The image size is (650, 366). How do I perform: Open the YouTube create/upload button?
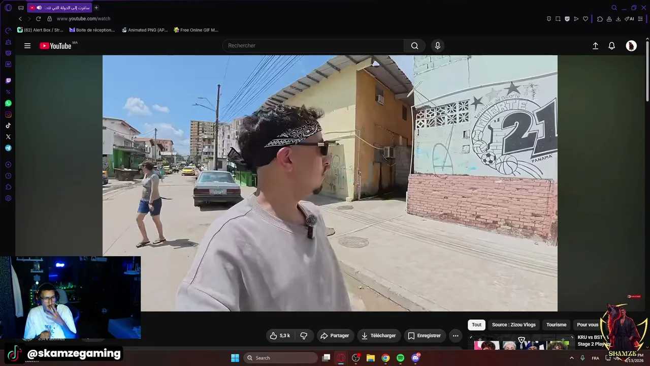(x=596, y=46)
